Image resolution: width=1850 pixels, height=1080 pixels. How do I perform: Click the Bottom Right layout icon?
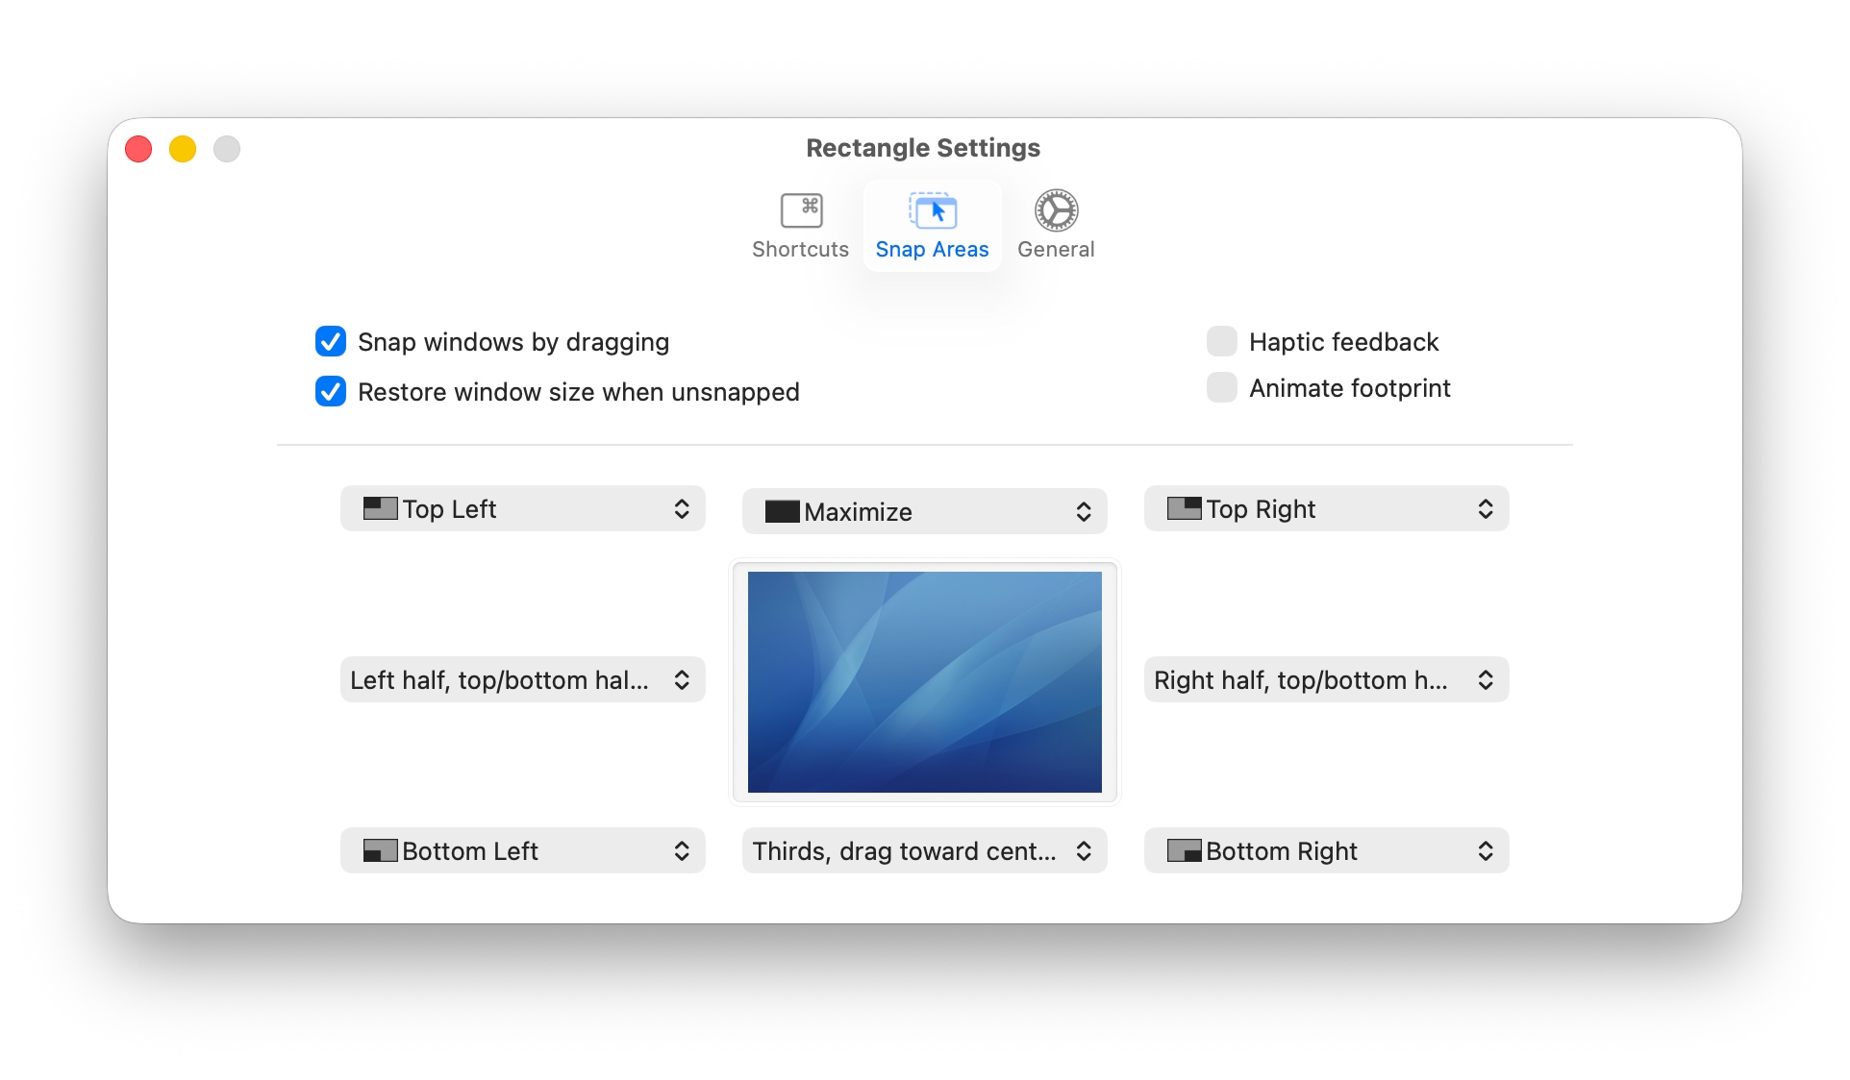point(1183,850)
